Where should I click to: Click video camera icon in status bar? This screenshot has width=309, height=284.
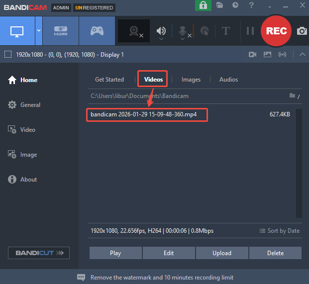point(252,54)
